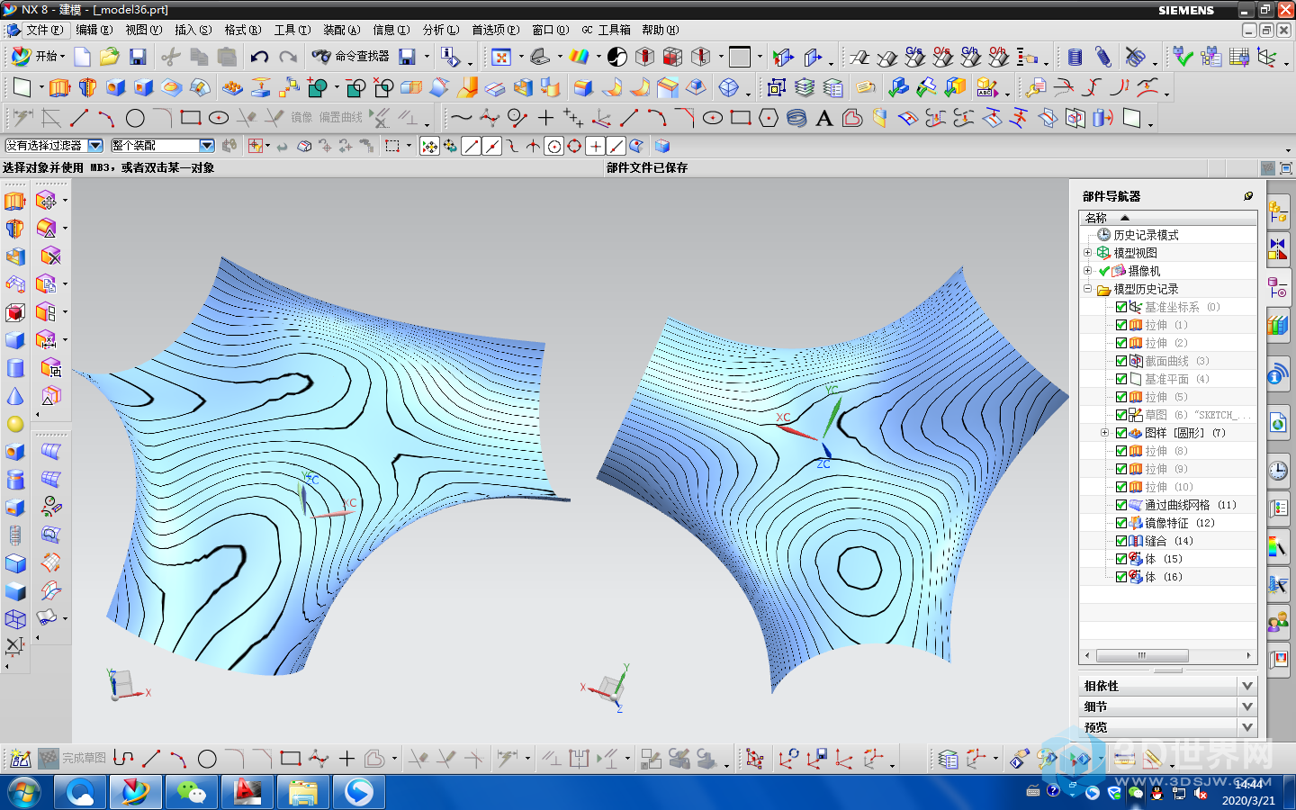
Task: Uncheck the 体 (16) checkbox
Action: [1121, 577]
